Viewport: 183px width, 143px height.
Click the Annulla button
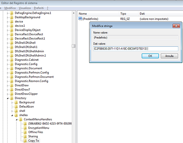click(169, 56)
